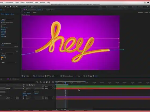The height and width of the screenshot is (112, 150).
Task: Toggle the Scale mocha proxy checkbox
Action: (2, 23)
